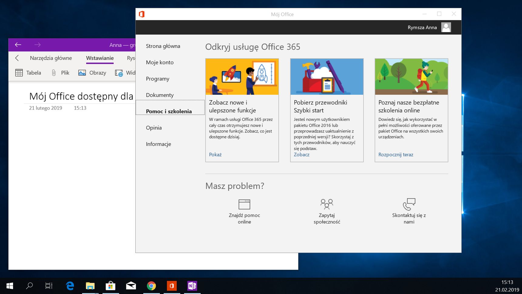This screenshot has width=522, height=294.
Task: Click the forward arrow in OneNote title bar
Action: (37, 45)
